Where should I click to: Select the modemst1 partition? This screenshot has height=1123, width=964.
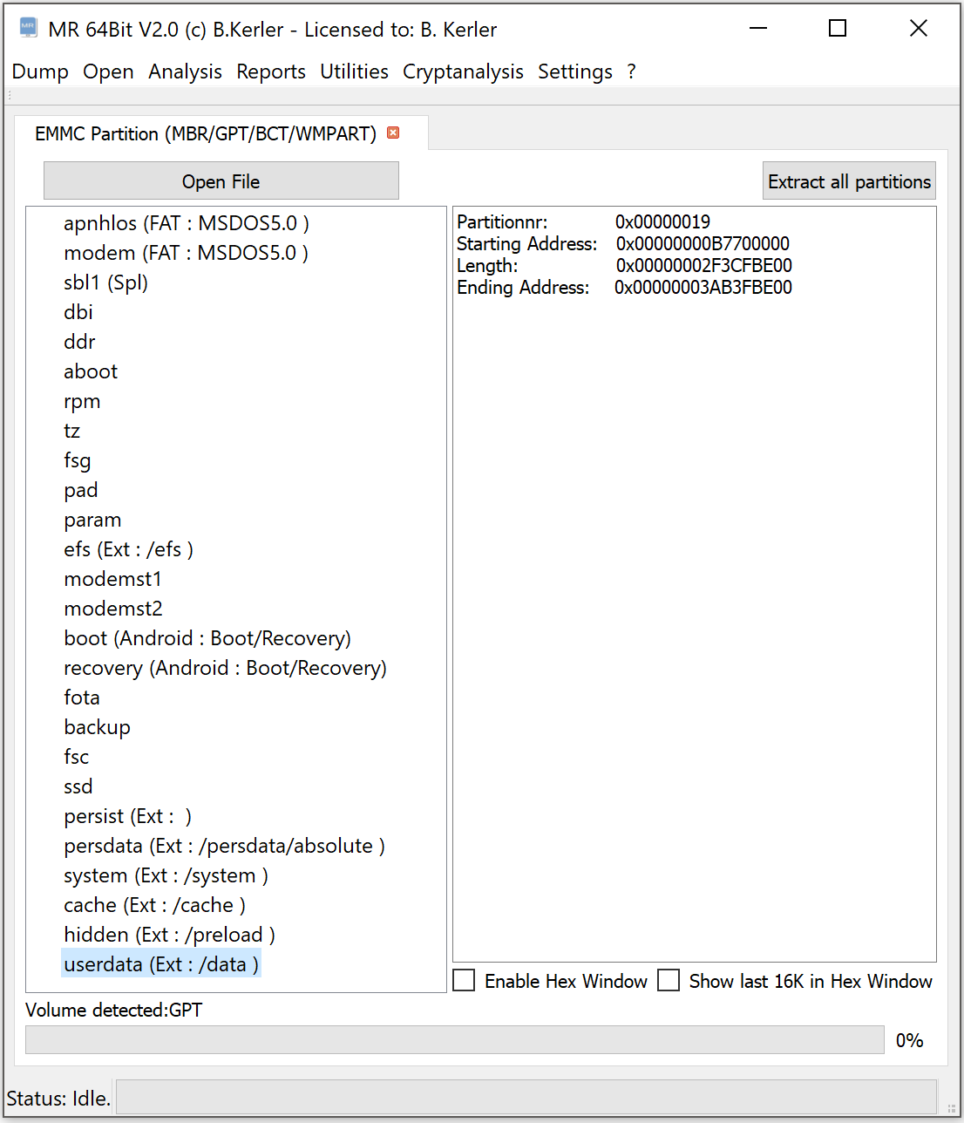[x=112, y=579]
